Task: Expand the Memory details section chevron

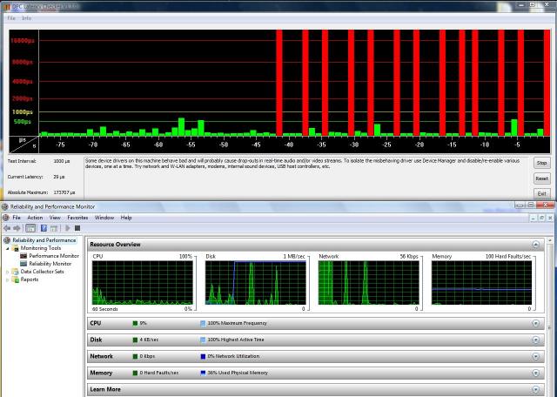Action: (x=536, y=373)
